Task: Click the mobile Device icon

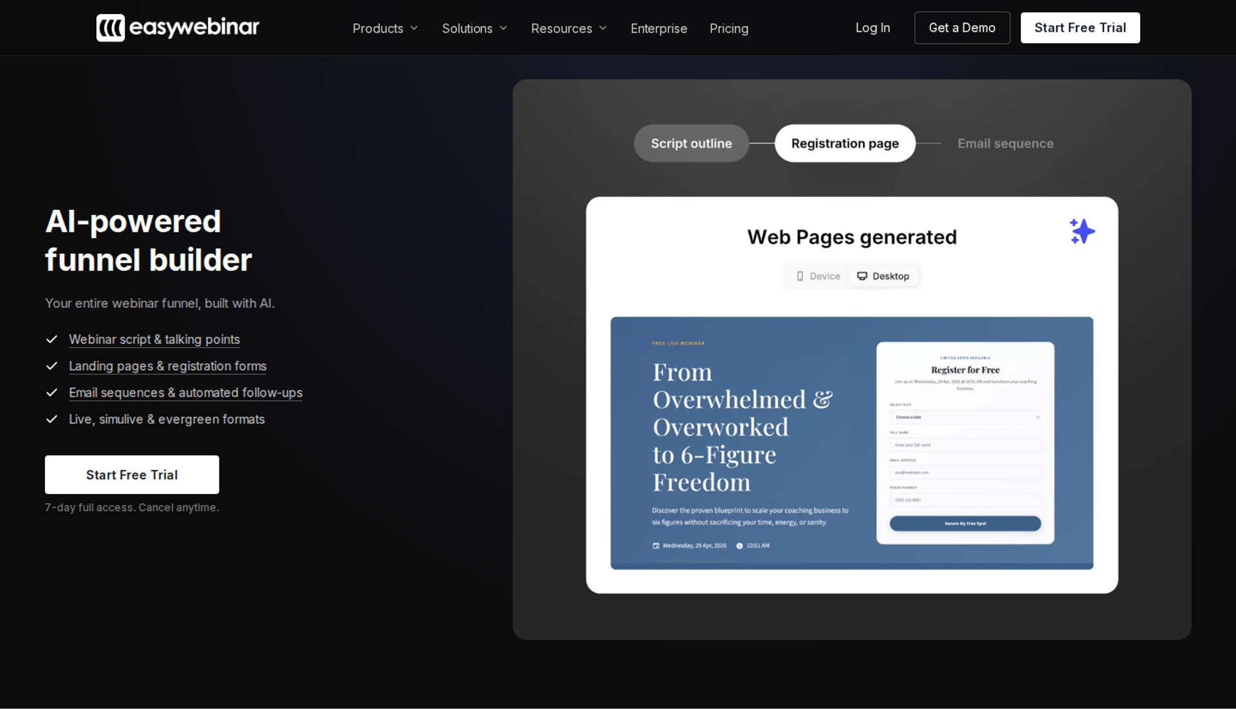Action: [x=800, y=276]
